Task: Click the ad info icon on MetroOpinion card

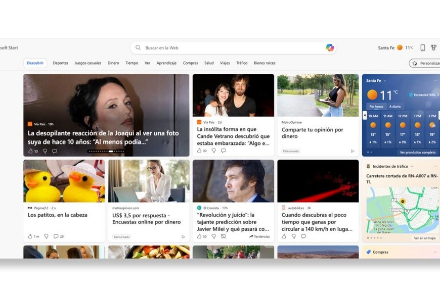Action: pos(353,151)
